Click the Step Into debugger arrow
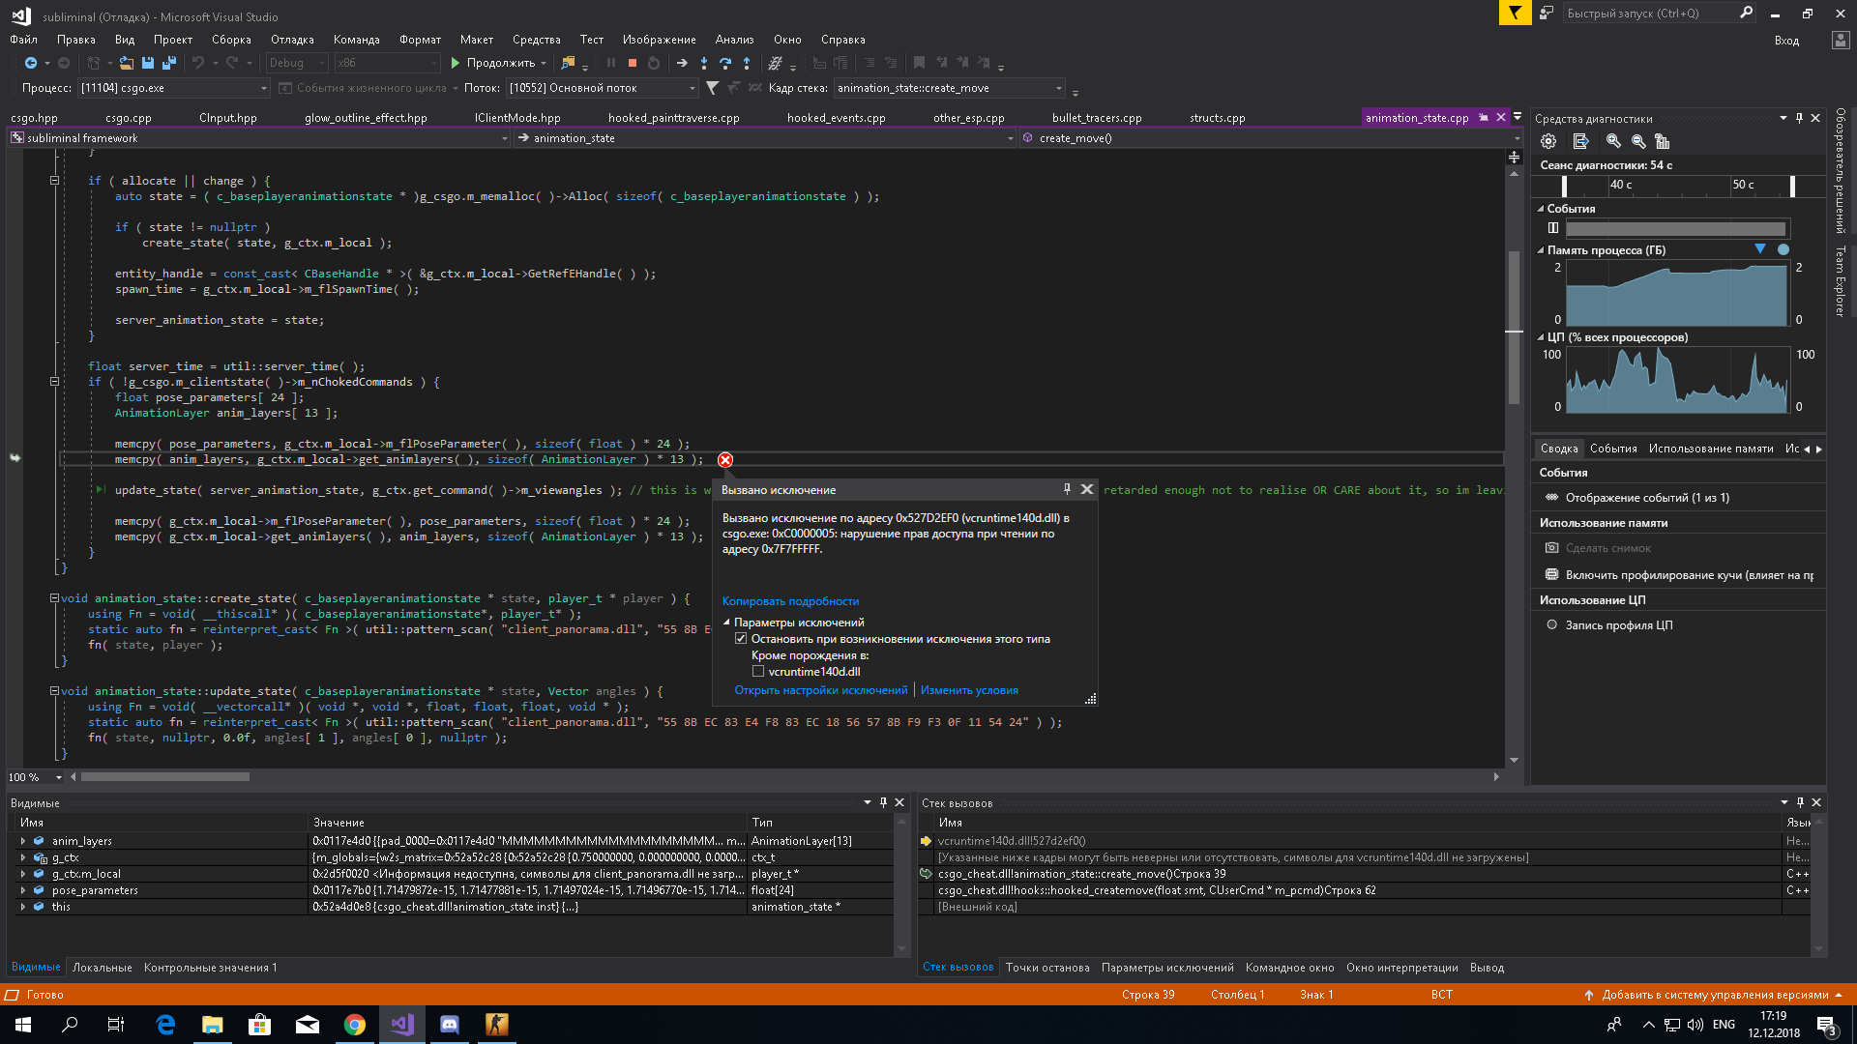1857x1044 pixels. 703,64
